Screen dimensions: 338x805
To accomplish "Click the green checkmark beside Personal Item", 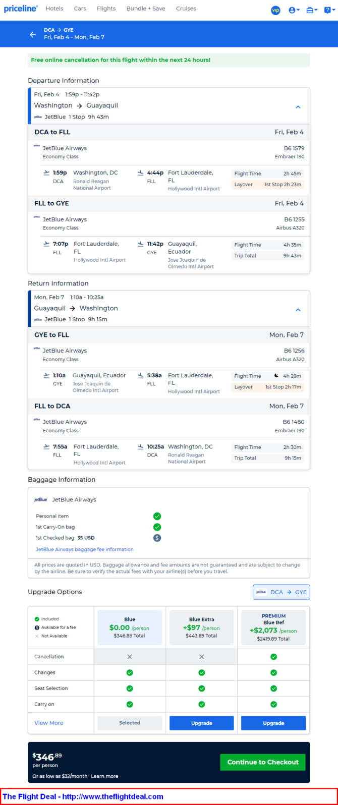I will [x=157, y=516].
